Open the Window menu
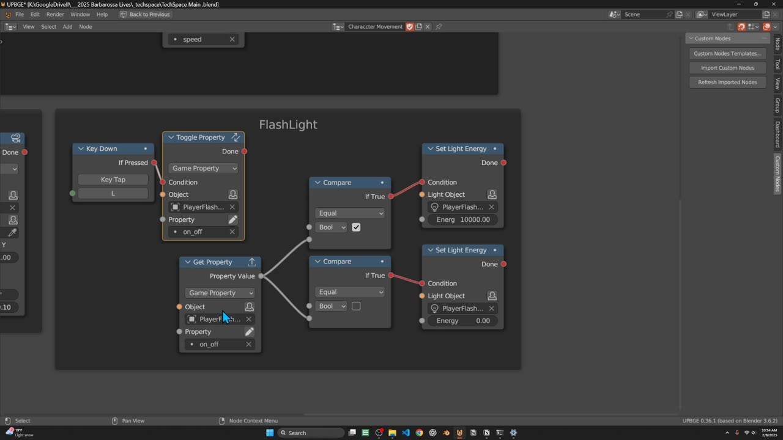This screenshot has height=440, width=783. pos(80,14)
